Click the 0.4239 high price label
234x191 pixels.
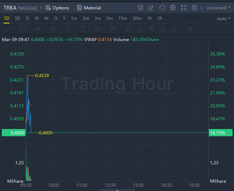point(42,76)
